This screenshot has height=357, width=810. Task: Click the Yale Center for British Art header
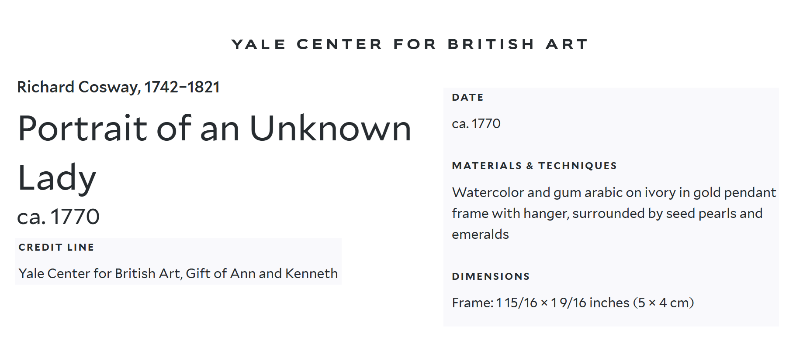(409, 44)
